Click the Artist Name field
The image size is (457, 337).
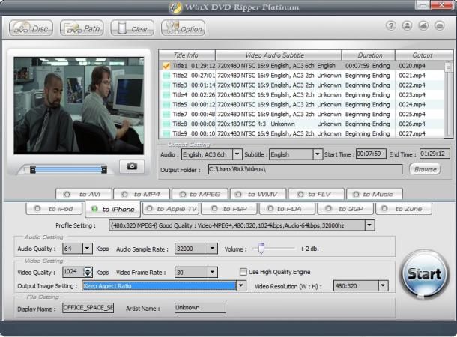coord(200,308)
